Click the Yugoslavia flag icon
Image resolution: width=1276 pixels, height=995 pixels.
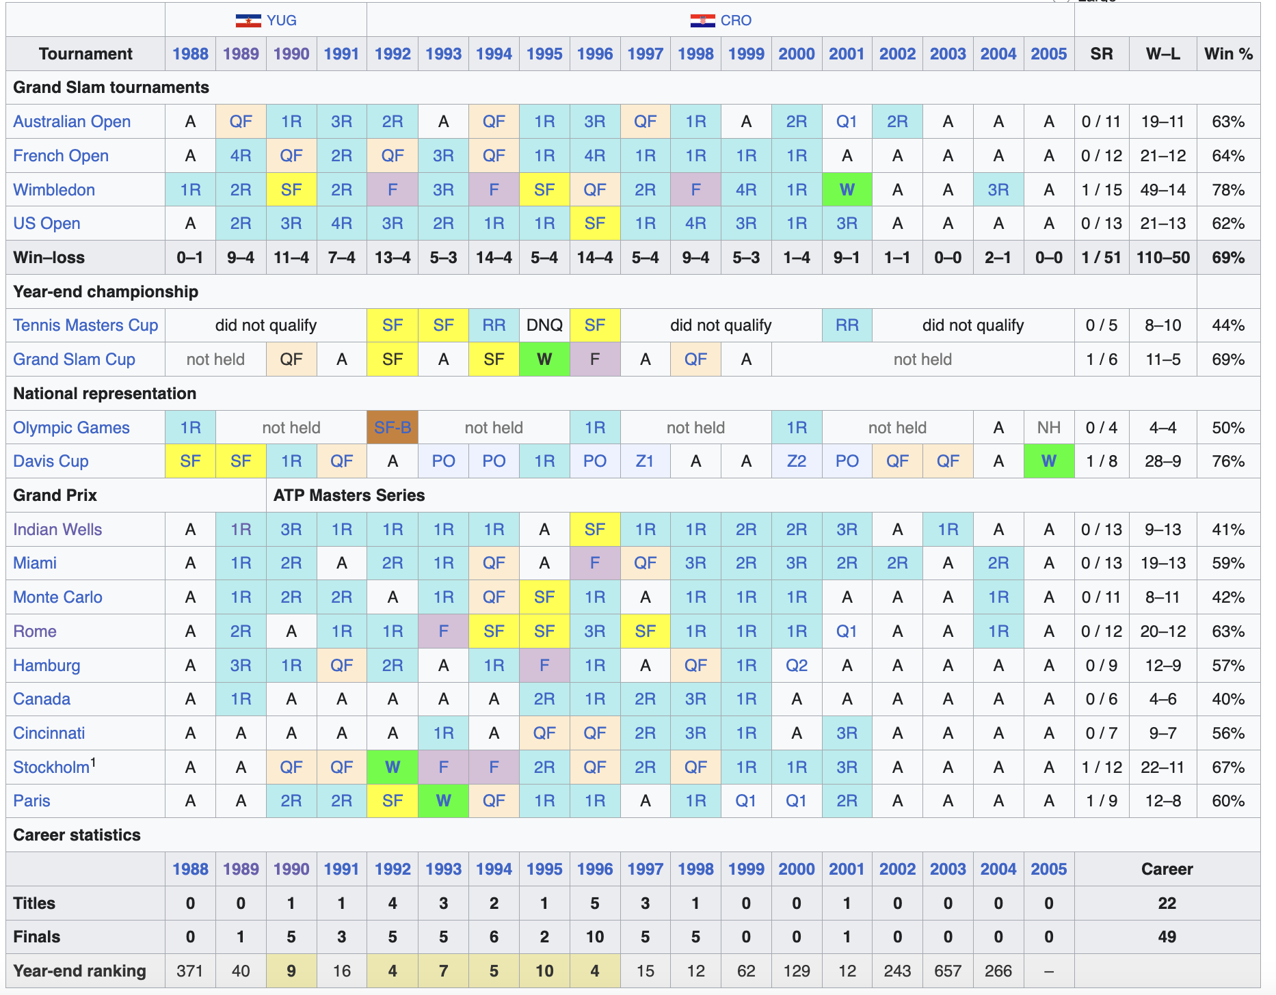point(248,21)
